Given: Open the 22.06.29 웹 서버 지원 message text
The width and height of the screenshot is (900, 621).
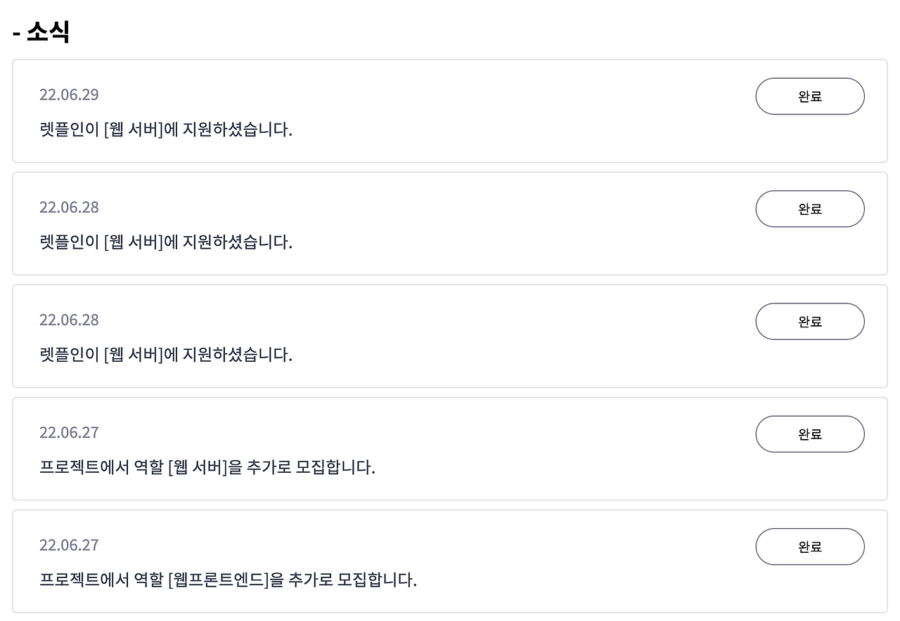Looking at the screenshot, I should click(166, 130).
